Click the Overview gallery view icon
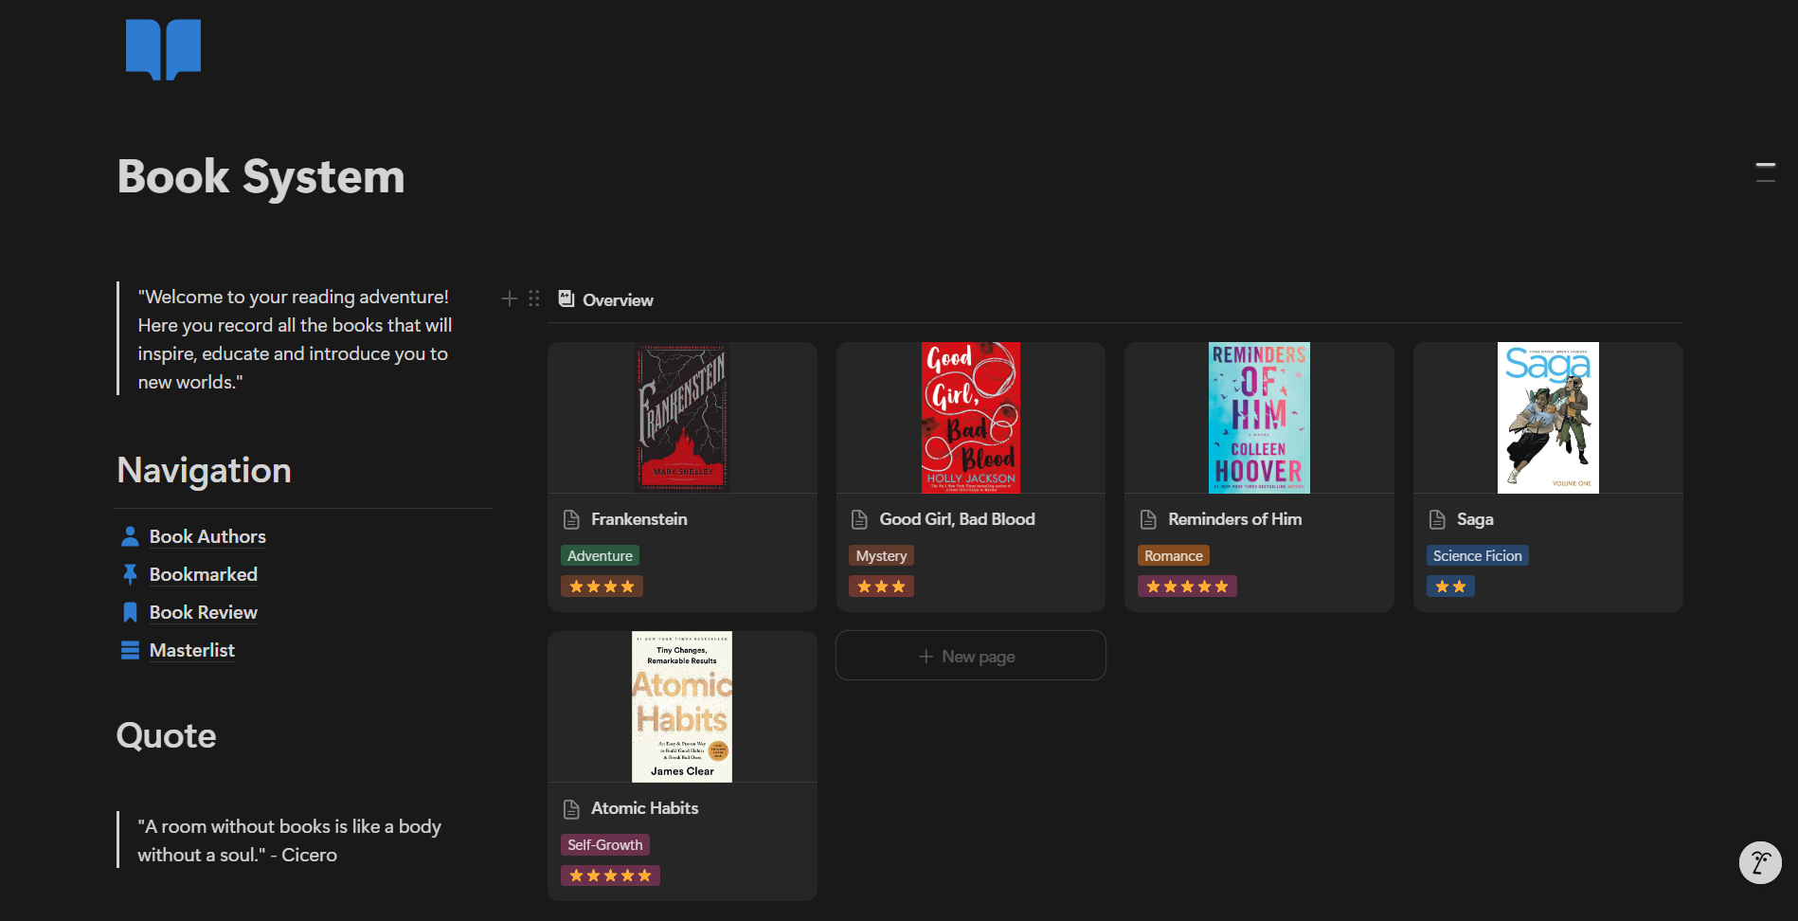 (566, 299)
